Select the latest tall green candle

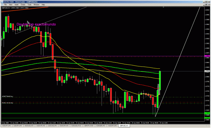[160, 81]
